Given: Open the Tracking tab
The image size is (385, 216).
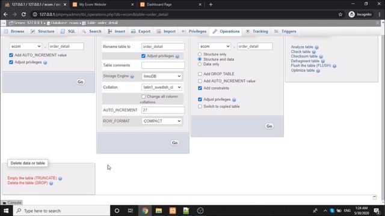Looking at the screenshot, I should pyautogui.click(x=257, y=31).
